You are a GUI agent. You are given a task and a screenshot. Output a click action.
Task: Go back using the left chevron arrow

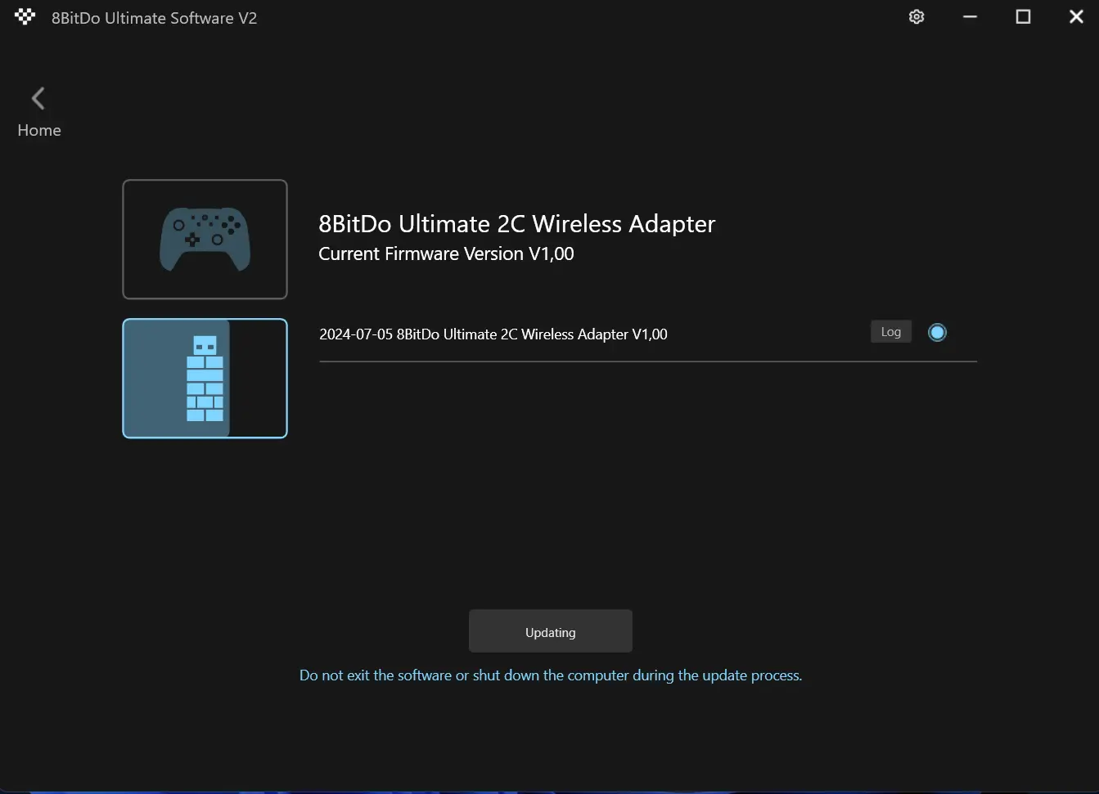38,98
